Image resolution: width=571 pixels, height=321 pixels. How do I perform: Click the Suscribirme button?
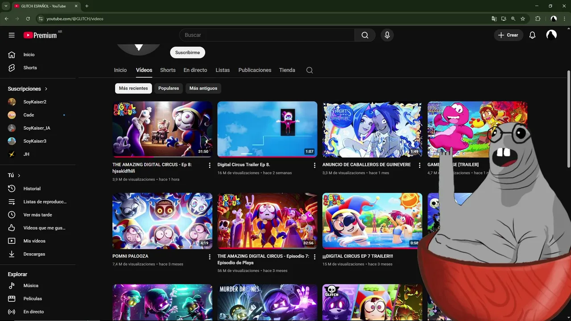(x=187, y=53)
